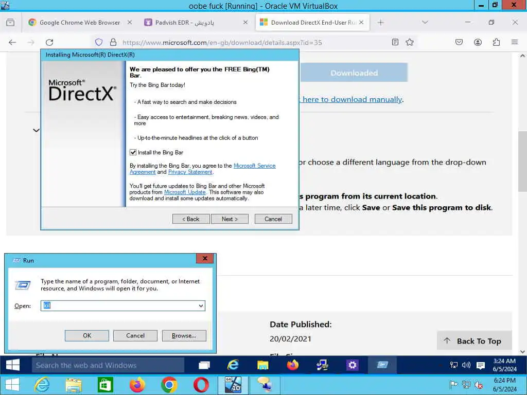
Task: Open host File Explorer taskbar icon
Action: (74, 385)
